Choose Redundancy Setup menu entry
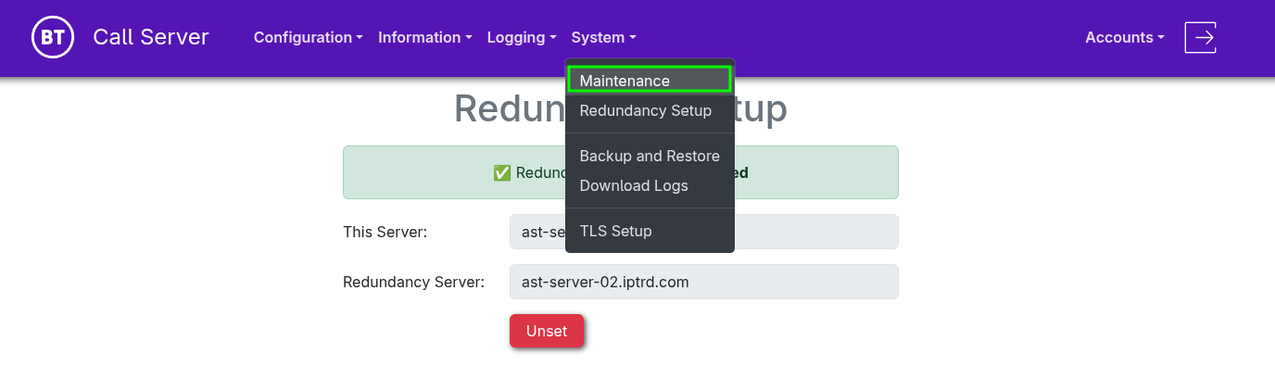 click(x=650, y=111)
